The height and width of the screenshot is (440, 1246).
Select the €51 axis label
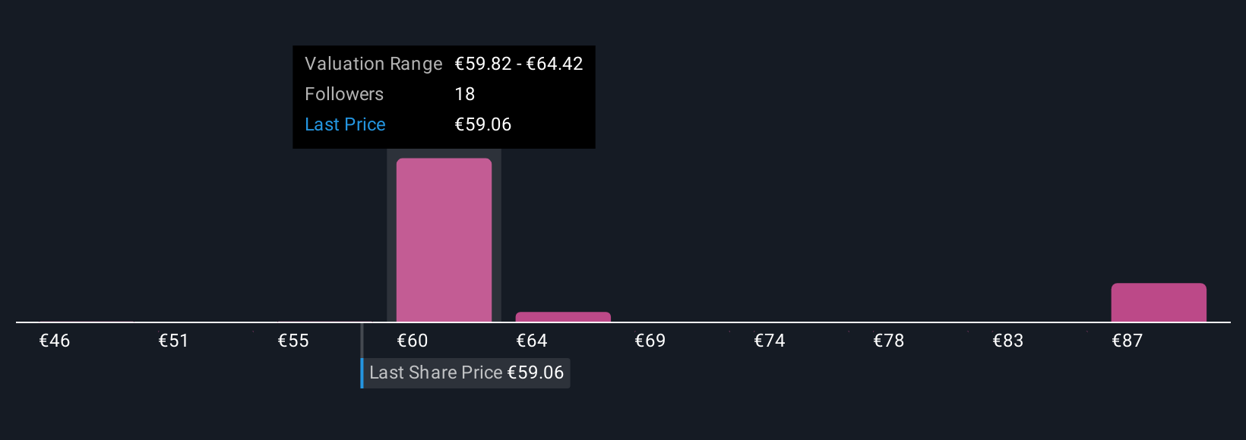(173, 341)
